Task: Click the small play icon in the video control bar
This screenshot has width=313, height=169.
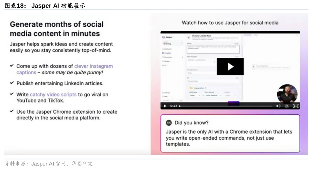Action: (165, 106)
